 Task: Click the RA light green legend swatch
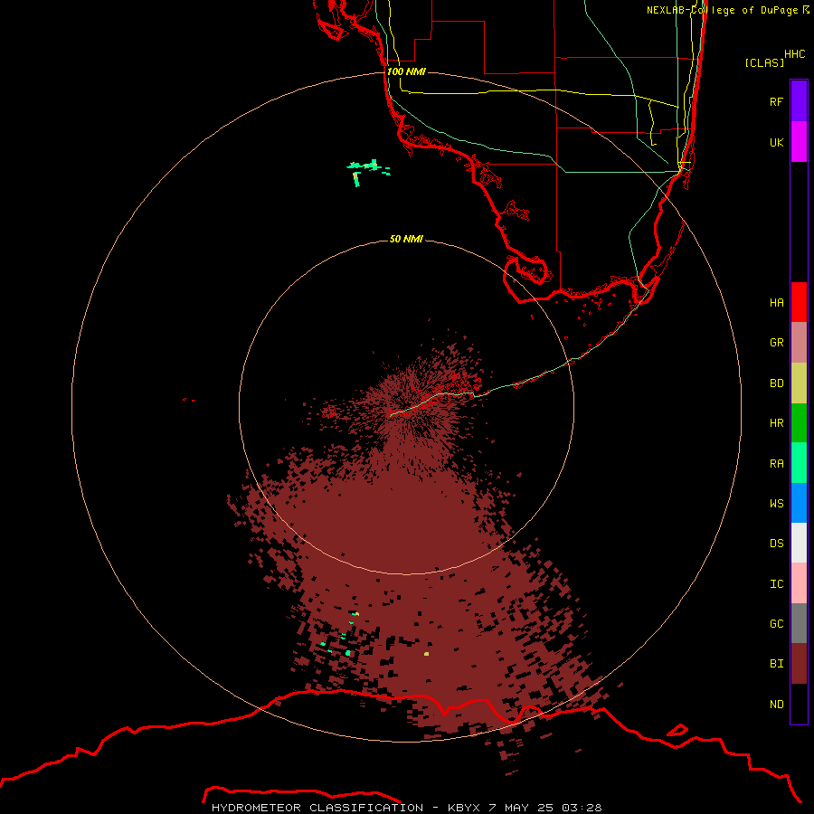click(x=799, y=463)
